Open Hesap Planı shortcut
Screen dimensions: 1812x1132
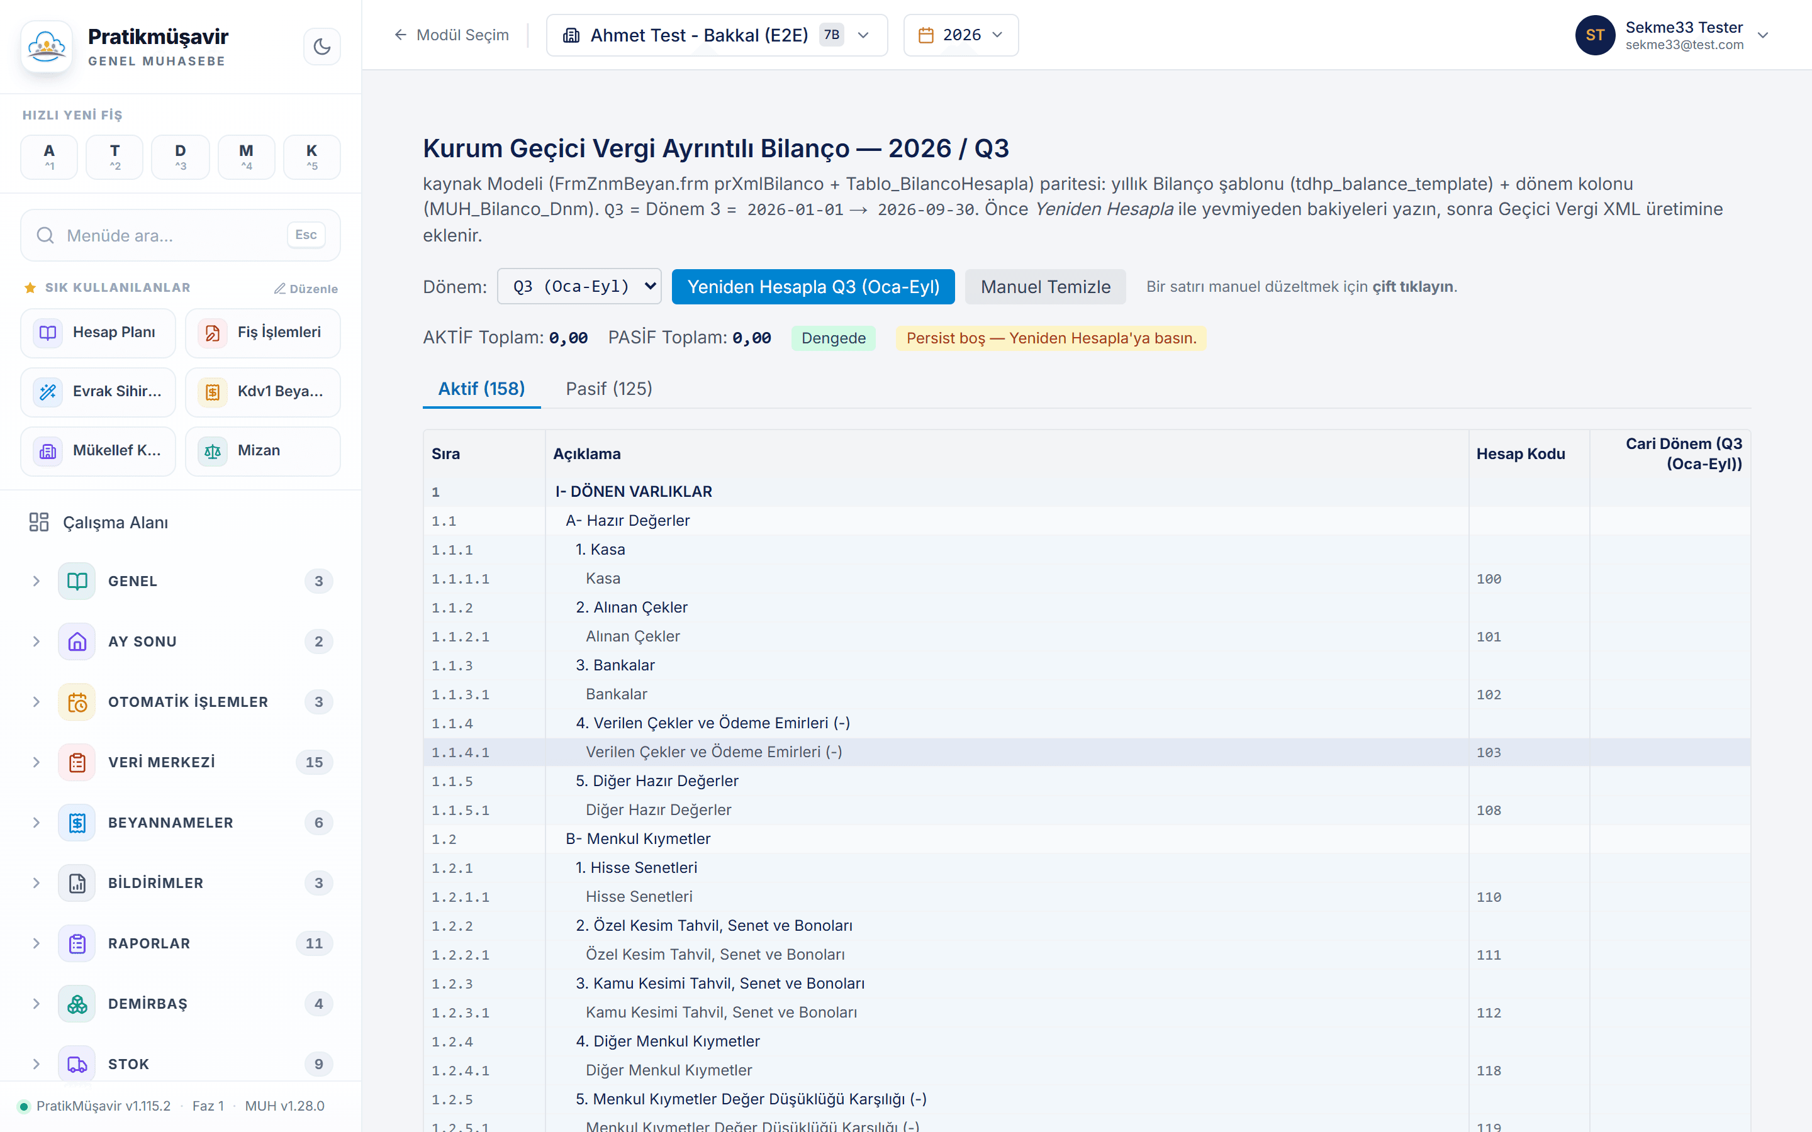point(98,333)
